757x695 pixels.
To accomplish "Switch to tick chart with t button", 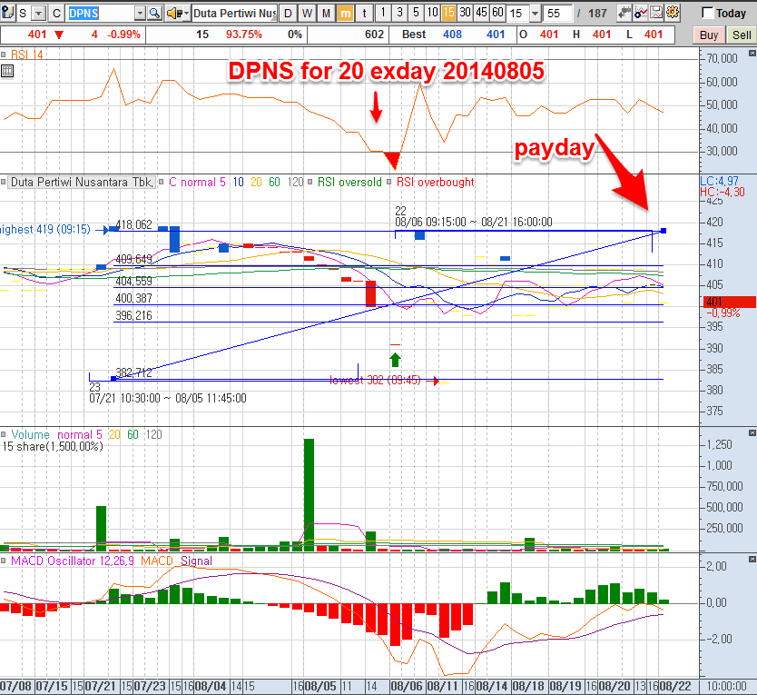I will 364,13.
